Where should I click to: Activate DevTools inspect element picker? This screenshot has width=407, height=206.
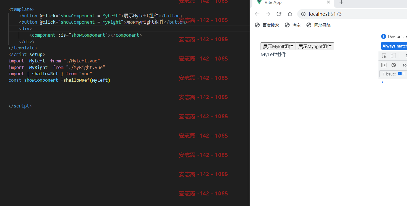[384, 56]
